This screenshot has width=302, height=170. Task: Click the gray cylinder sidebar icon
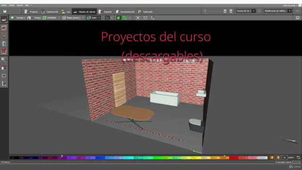coord(4,43)
